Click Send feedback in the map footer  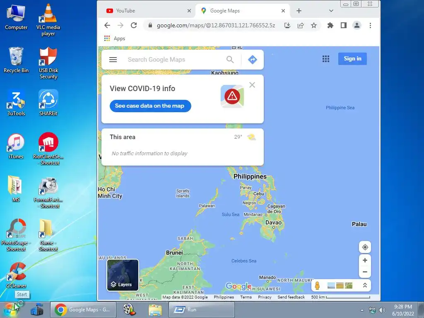pos(291,297)
